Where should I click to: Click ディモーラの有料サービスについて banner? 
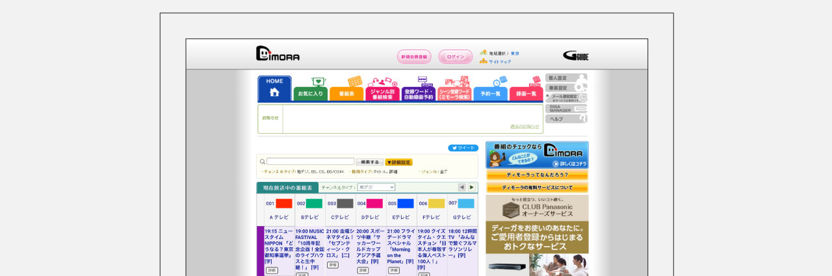[x=537, y=188]
